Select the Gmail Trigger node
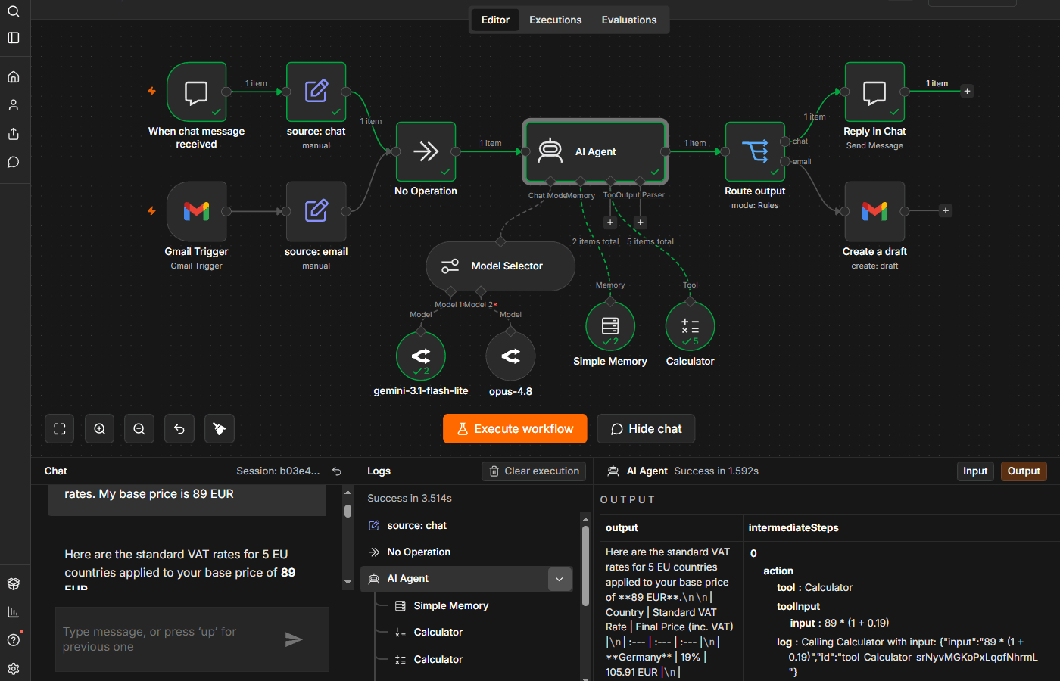Viewport: 1060px width, 681px height. coord(196,211)
